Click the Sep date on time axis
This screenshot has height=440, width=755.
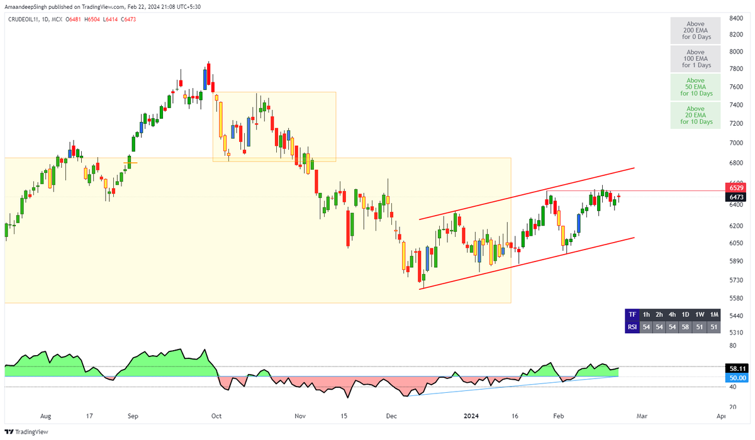pos(133,416)
